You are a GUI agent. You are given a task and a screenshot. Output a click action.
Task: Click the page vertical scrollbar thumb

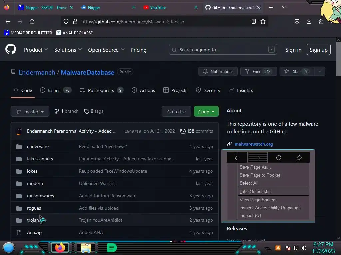[x=338, y=59]
